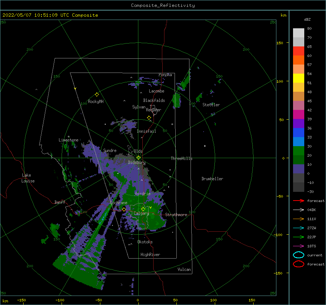326x305 pixels.
Task: Click the ThreeHills town label
Action: pyautogui.click(x=181, y=158)
